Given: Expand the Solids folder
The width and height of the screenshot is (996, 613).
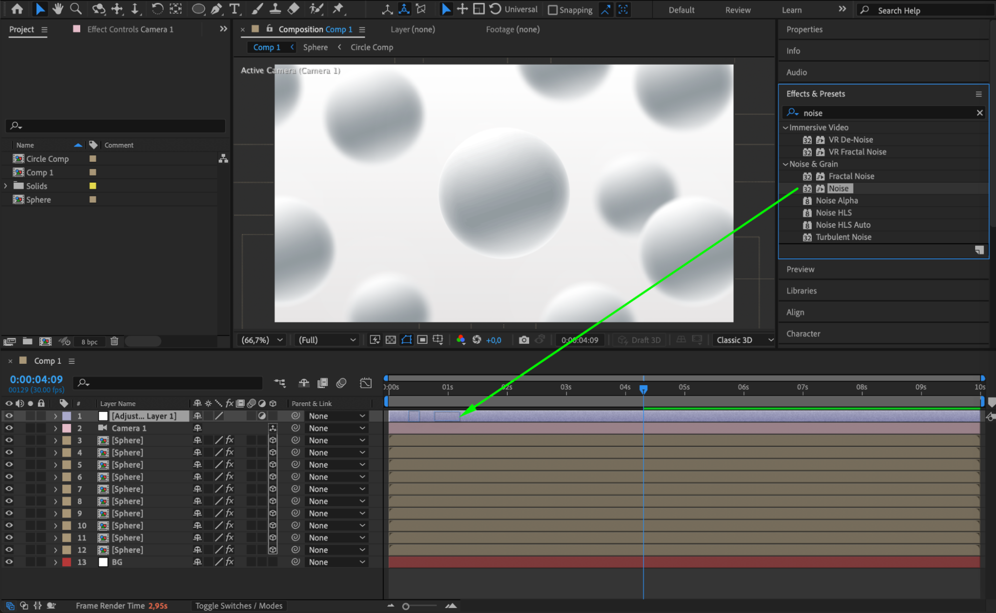Looking at the screenshot, I should tap(6, 186).
